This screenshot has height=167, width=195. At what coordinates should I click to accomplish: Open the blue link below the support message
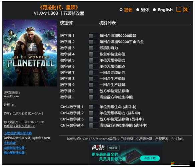click(x=10, y=143)
